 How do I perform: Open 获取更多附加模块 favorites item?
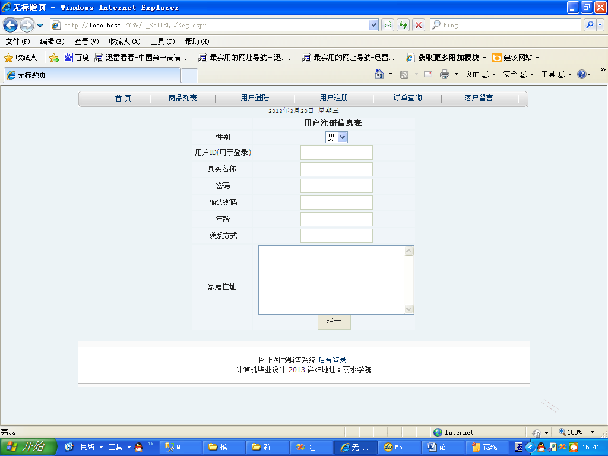446,58
